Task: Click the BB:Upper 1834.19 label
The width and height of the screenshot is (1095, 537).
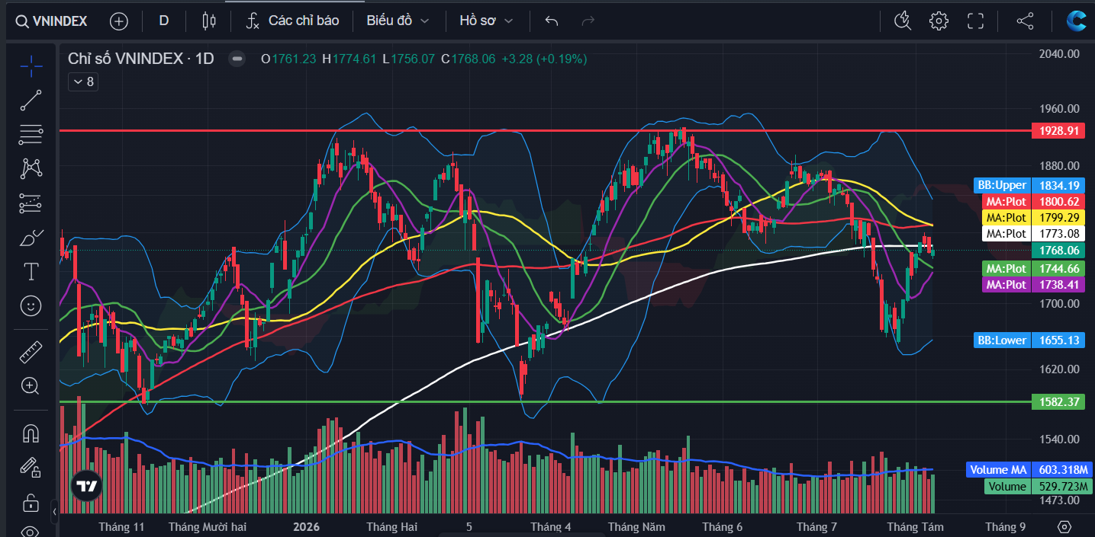Action: click(x=1028, y=185)
